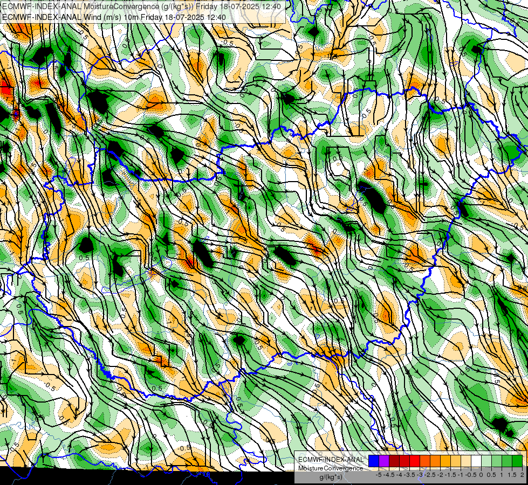Click the orange swatch between -2.5 and -2
Image resolution: width=528 pixels, height=485 pixels.
(x=435, y=461)
